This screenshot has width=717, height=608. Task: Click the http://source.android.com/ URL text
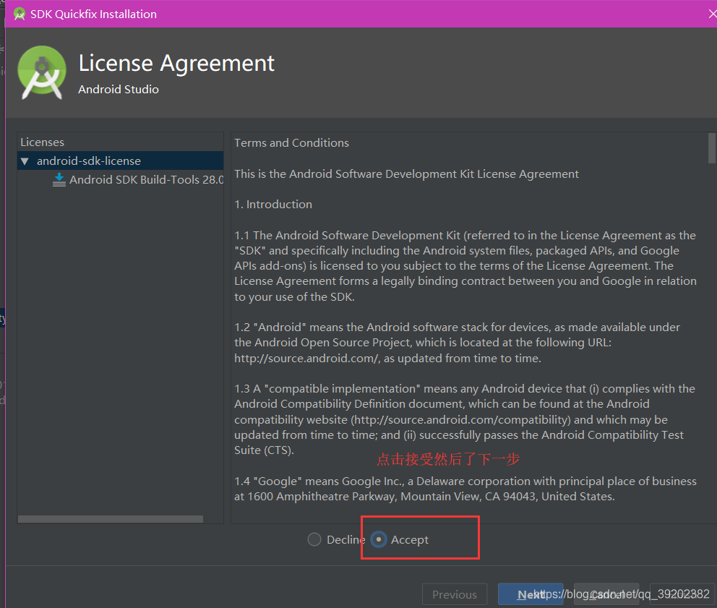pyautogui.click(x=307, y=358)
